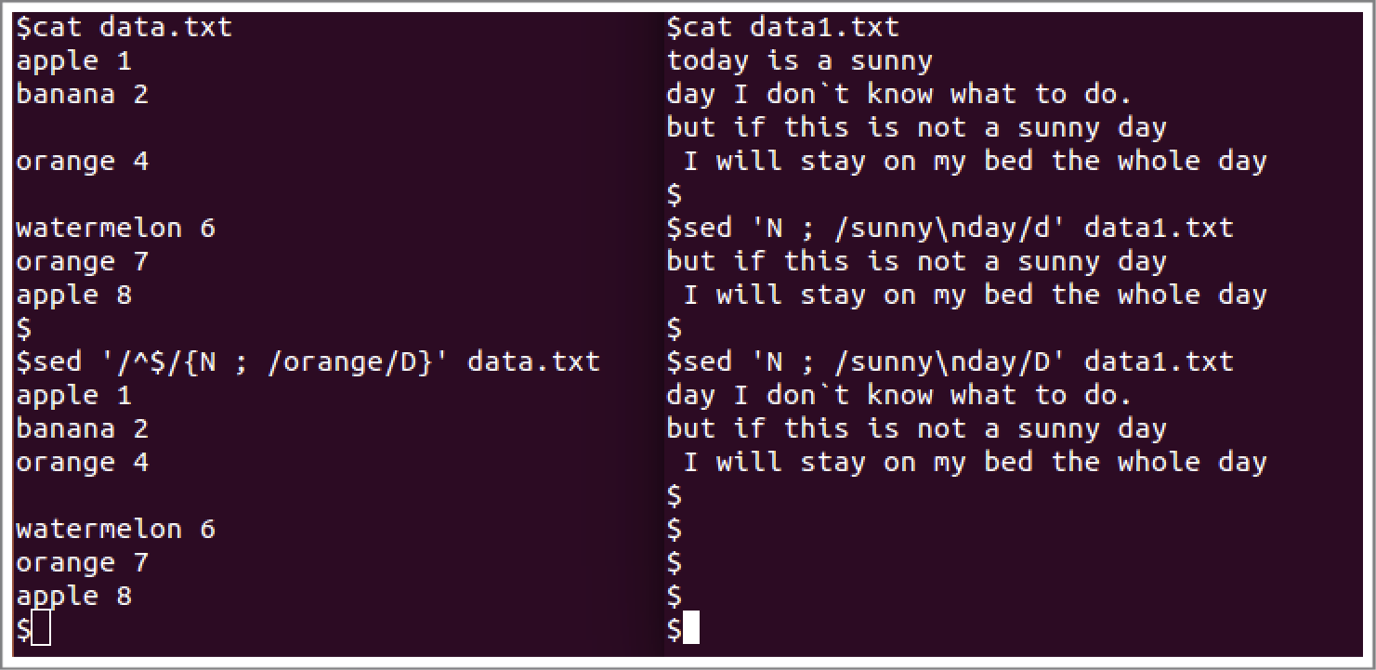
Task: Click last 'I will stay on my bed' line
Action: tap(975, 462)
